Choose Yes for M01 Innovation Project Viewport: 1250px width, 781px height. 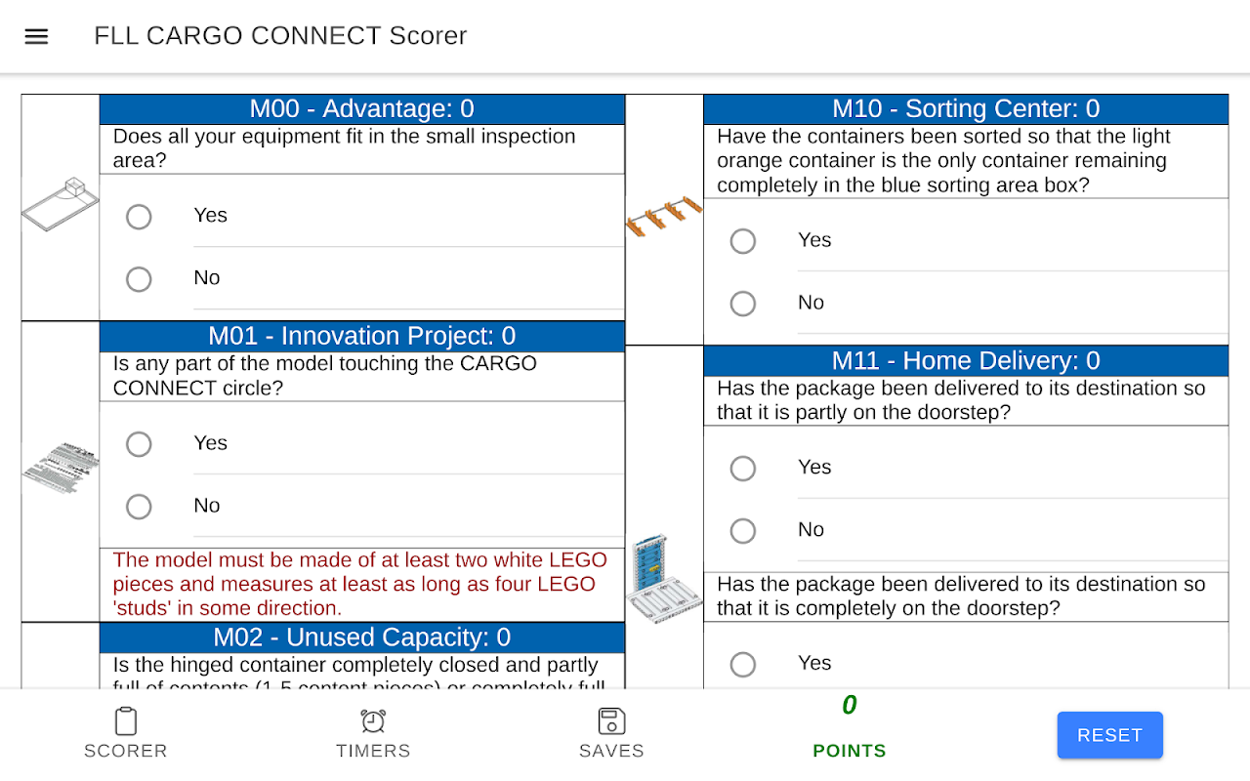[x=139, y=444]
